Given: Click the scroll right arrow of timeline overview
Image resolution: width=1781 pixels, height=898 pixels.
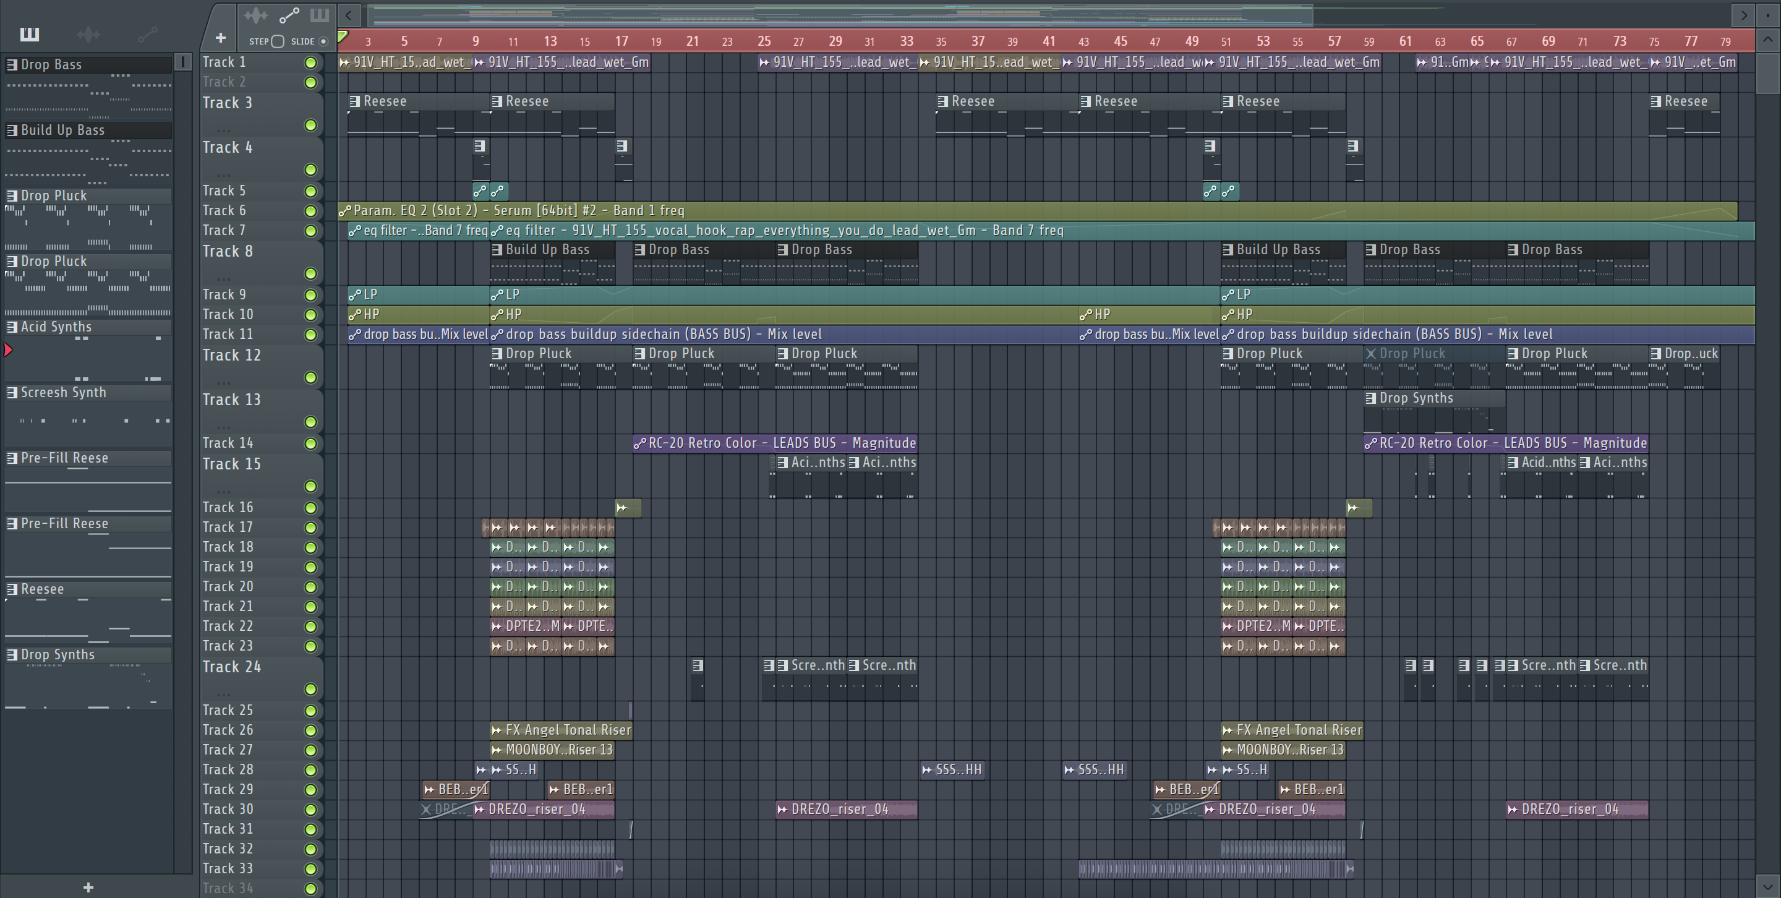Looking at the screenshot, I should (1743, 14).
